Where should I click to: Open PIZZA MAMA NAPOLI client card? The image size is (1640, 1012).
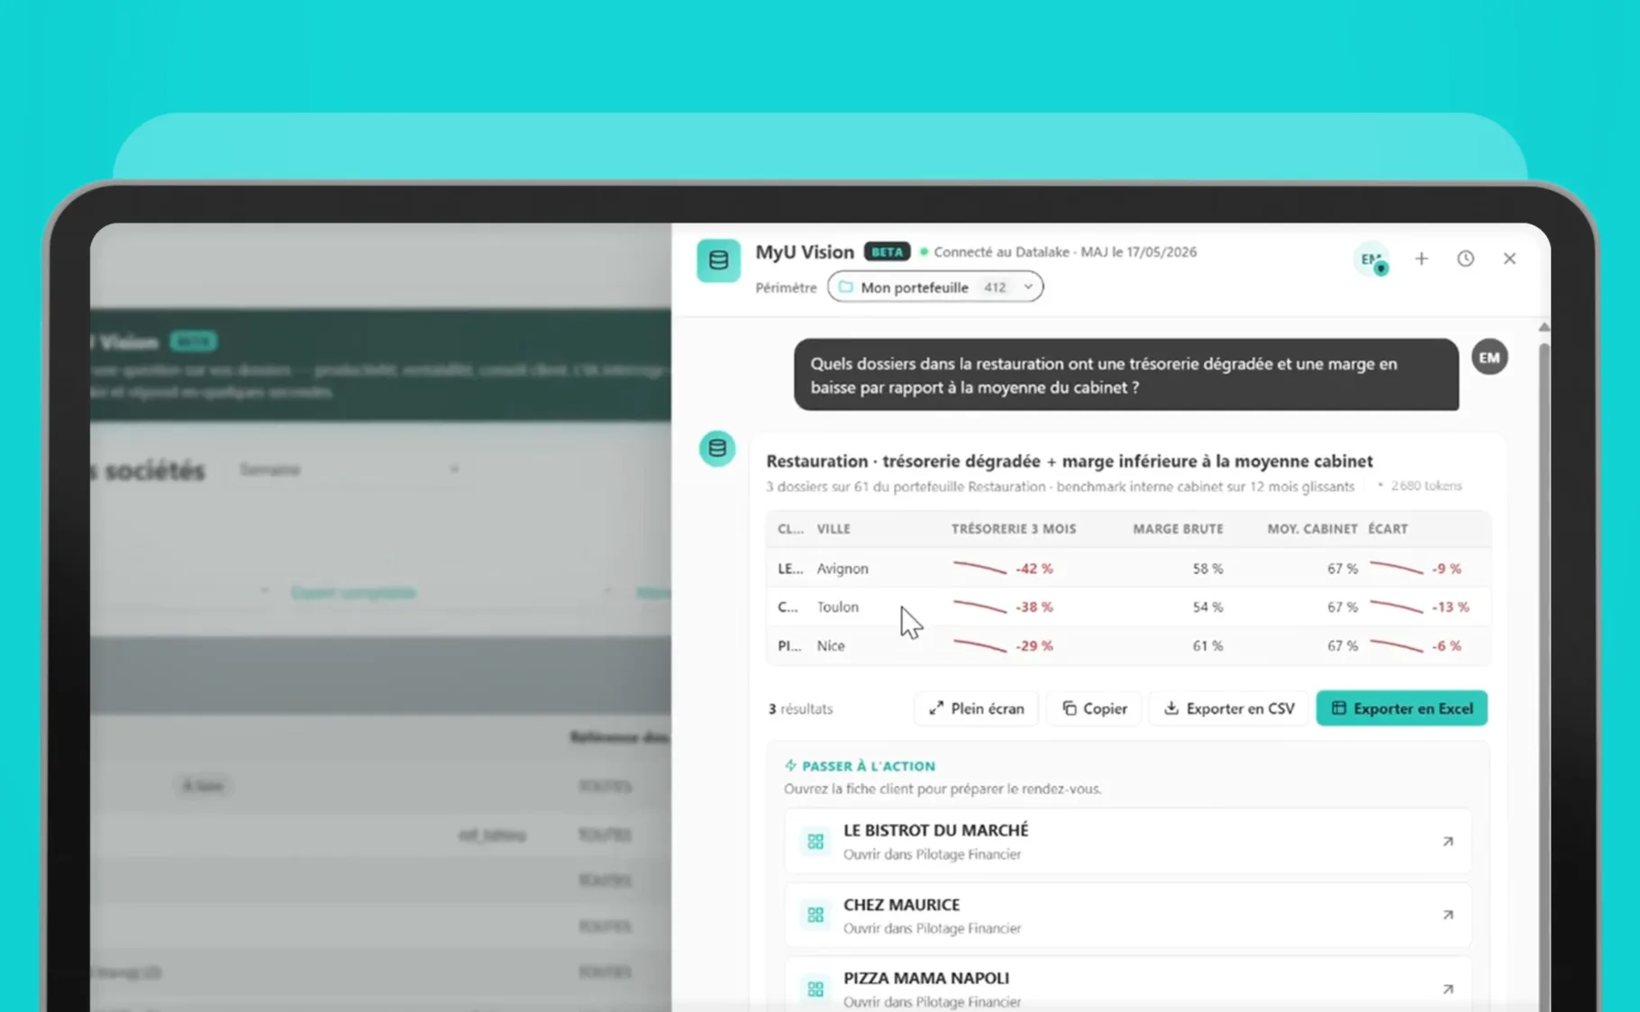pyautogui.click(x=1127, y=986)
